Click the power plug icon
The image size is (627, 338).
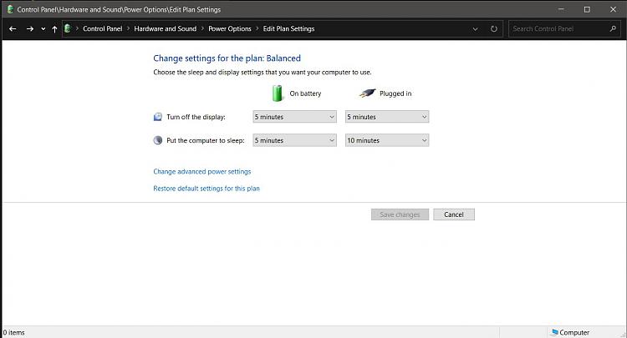coord(367,93)
